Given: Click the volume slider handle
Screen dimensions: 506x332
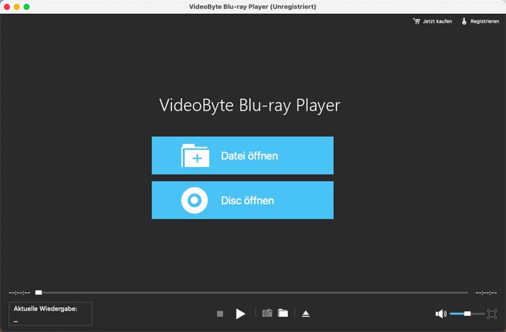Looking at the screenshot, I should point(467,314).
